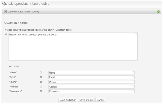Click green dots in Name field corner
The image size is (163, 104).
click(x=133, y=72)
